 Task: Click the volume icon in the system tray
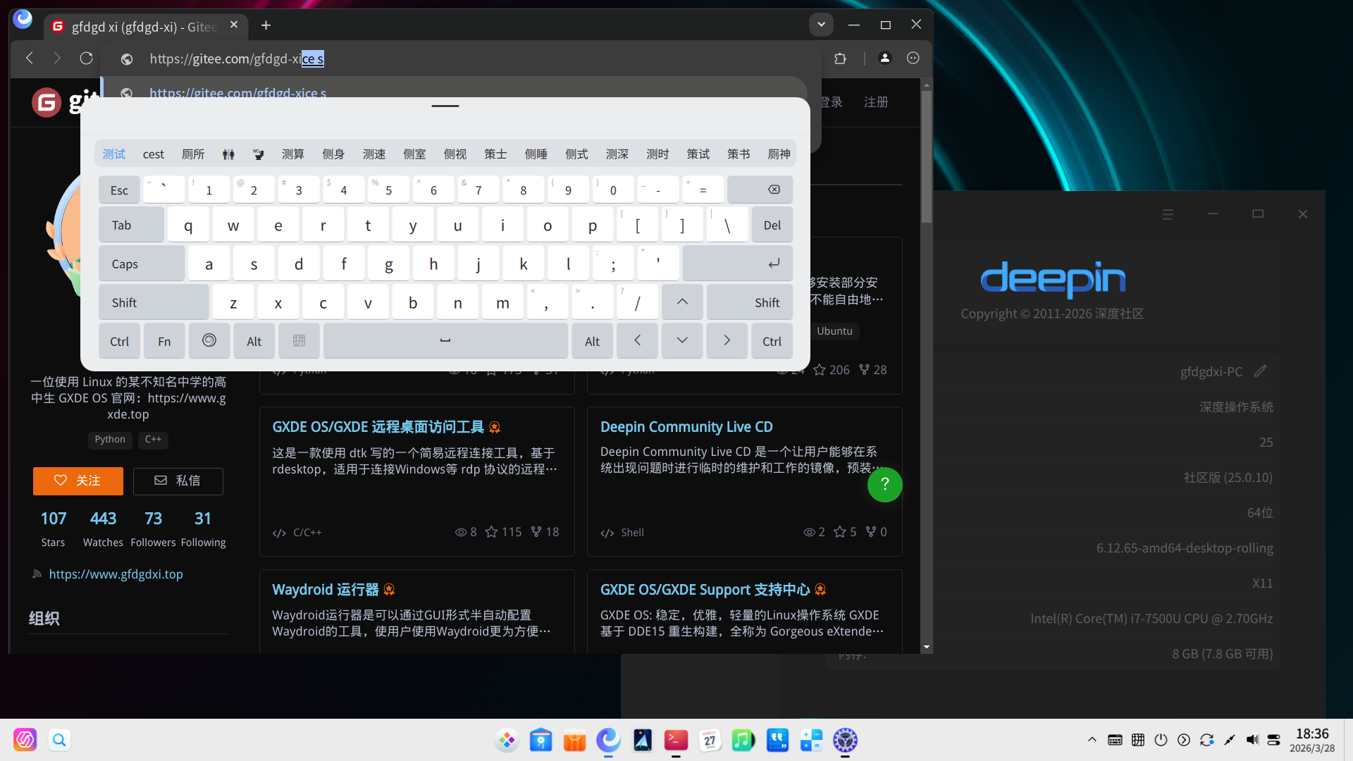point(1253,740)
